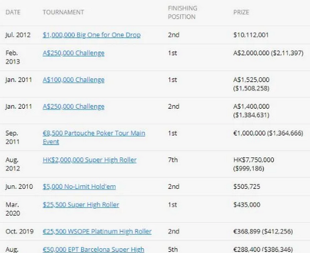Screen dimensions: 310x253
Task: Open the HK$2,000,000 Super High Roller link
Action: 89,160
